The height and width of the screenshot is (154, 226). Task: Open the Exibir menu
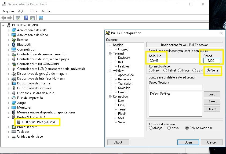[34, 11]
